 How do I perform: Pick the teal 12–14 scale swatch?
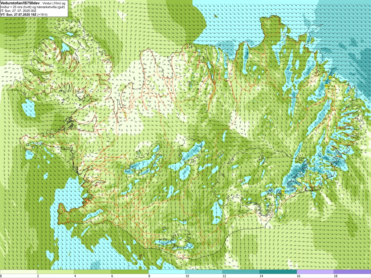(241, 272)
